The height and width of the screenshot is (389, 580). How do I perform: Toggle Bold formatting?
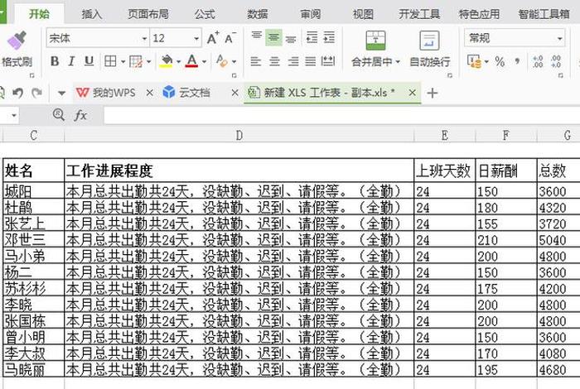(55, 61)
